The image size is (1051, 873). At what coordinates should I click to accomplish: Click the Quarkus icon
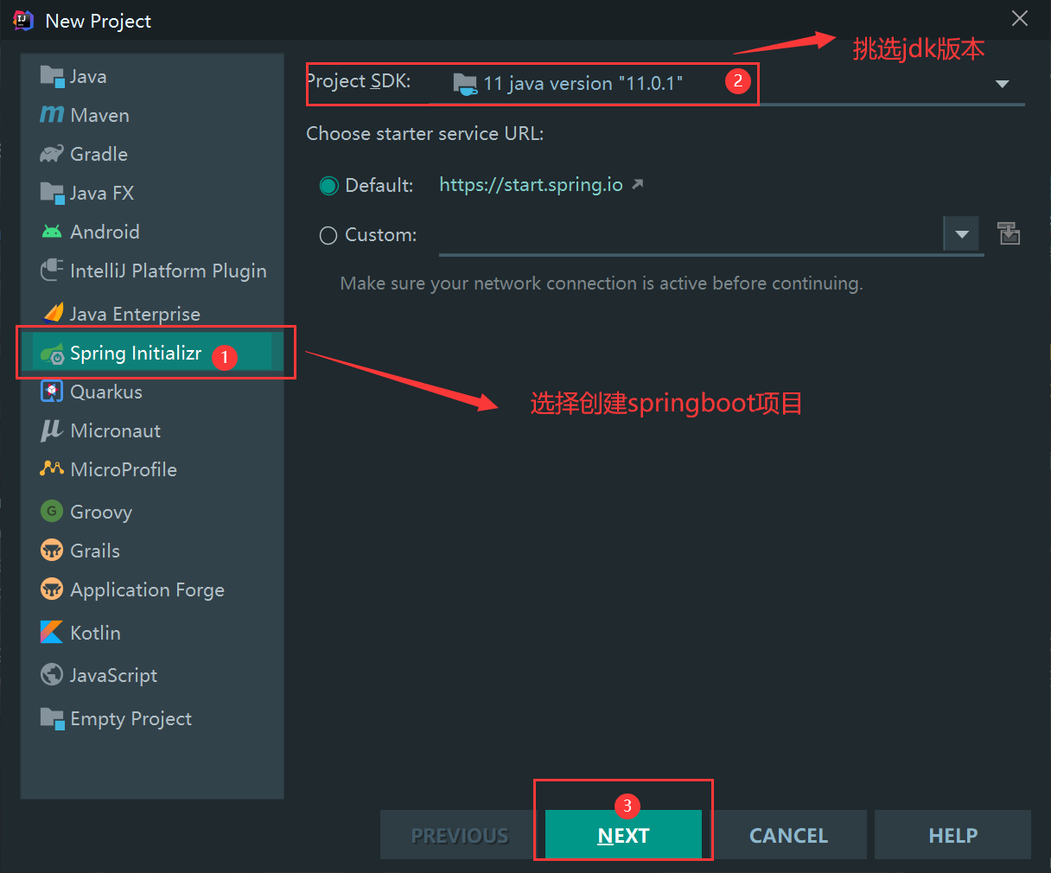[52, 392]
